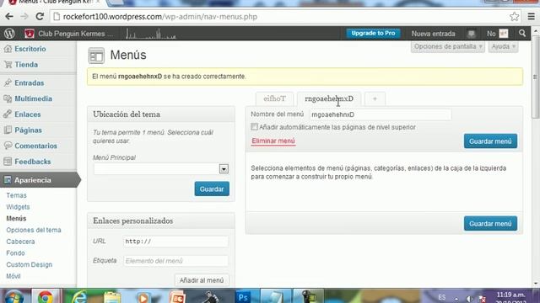Open Cabecera submenu link
540x303 pixels.
20,242
